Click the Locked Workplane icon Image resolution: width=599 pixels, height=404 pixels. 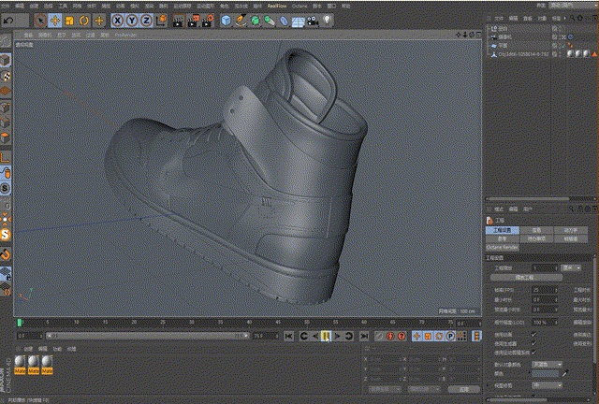6,273
